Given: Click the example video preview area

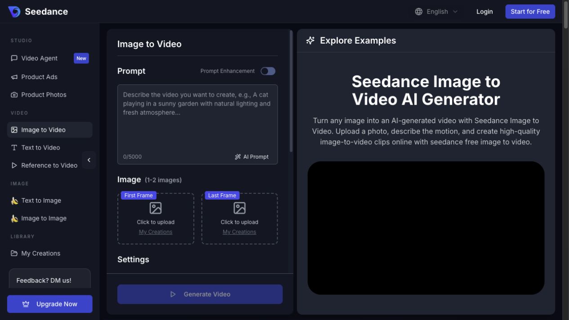Looking at the screenshot, I should coord(426,228).
